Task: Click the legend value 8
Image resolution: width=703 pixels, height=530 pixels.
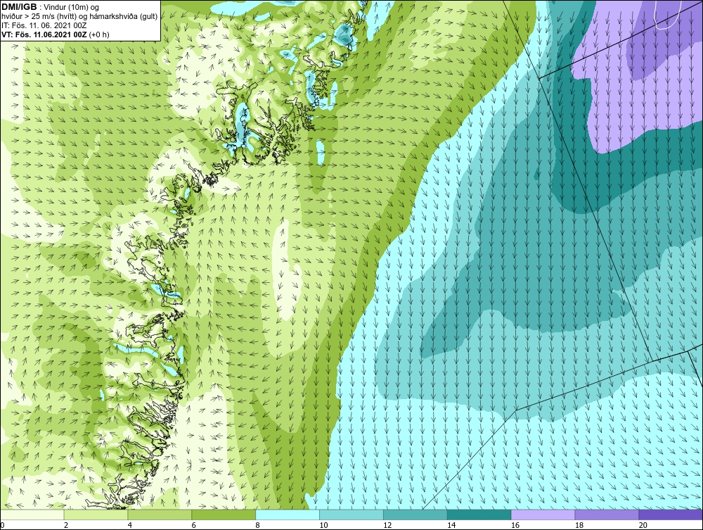Action: pyautogui.click(x=258, y=525)
